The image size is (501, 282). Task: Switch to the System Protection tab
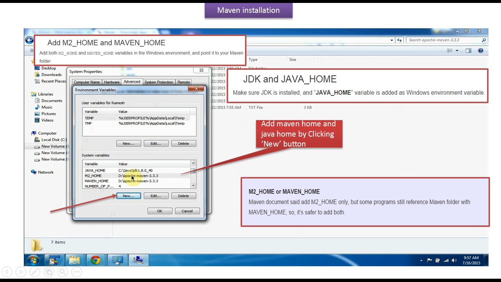coord(159,82)
